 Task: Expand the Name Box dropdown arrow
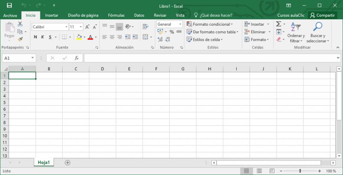click(33, 58)
